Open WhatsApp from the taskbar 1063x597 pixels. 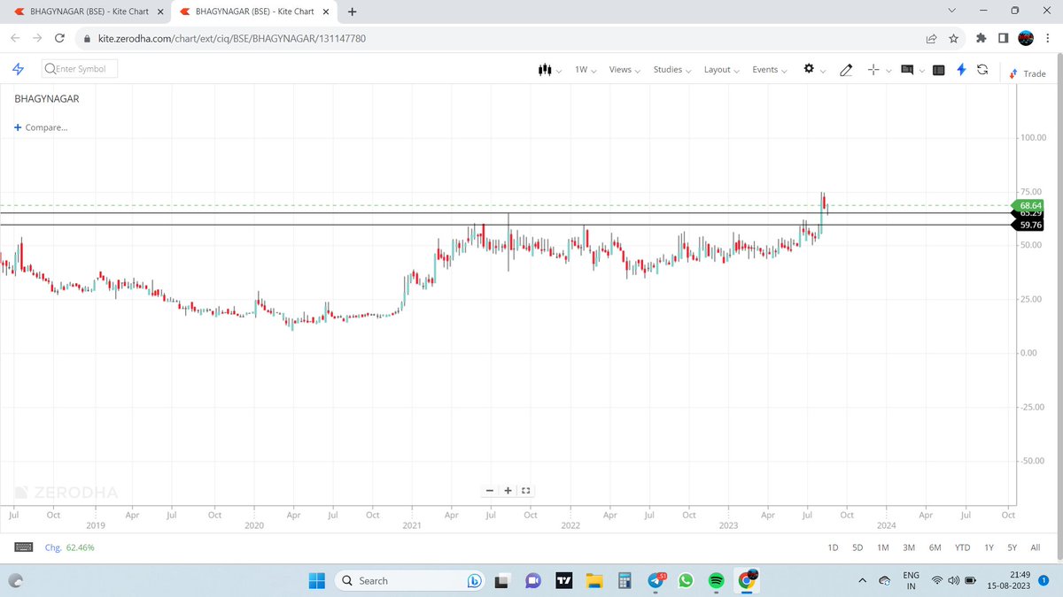pyautogui.click(x=686, y=581)
